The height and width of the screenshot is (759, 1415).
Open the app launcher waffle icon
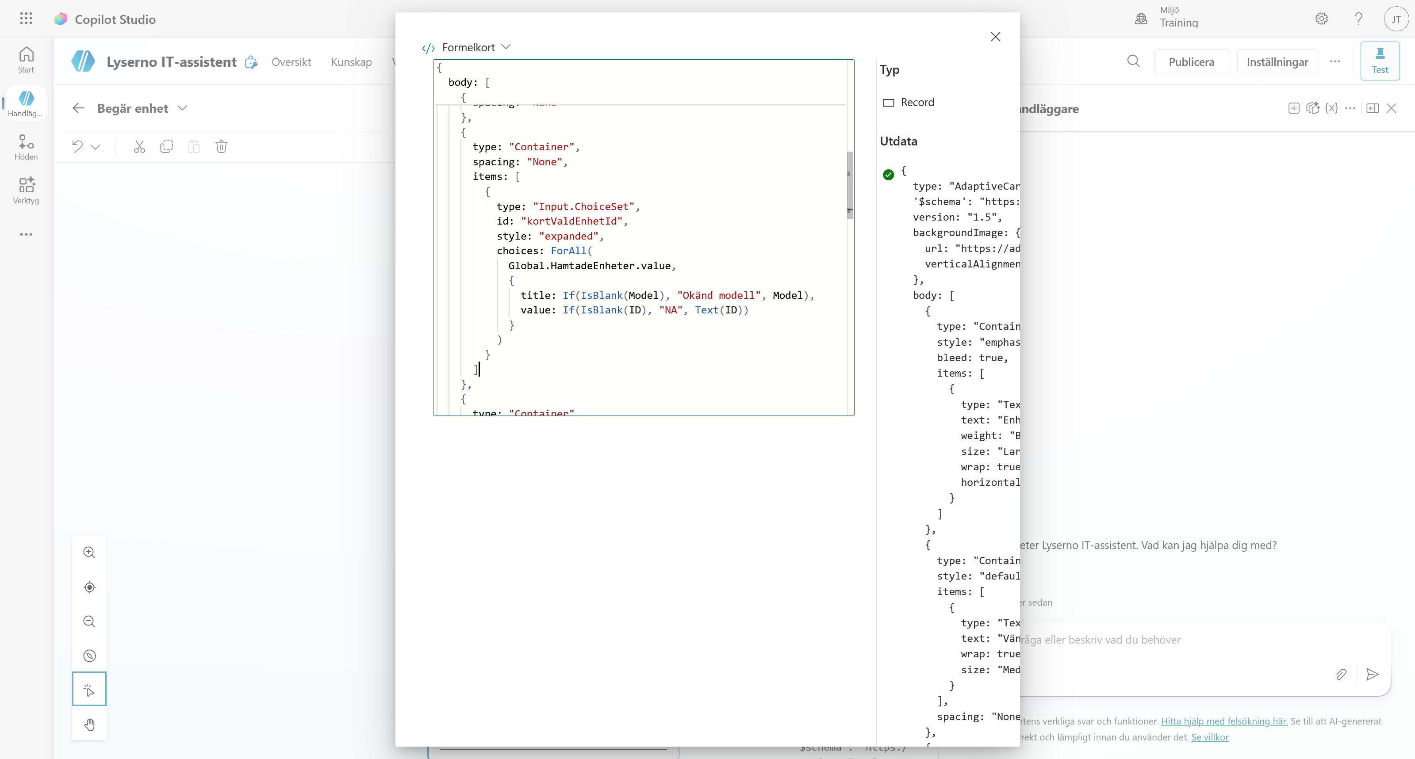26,19
